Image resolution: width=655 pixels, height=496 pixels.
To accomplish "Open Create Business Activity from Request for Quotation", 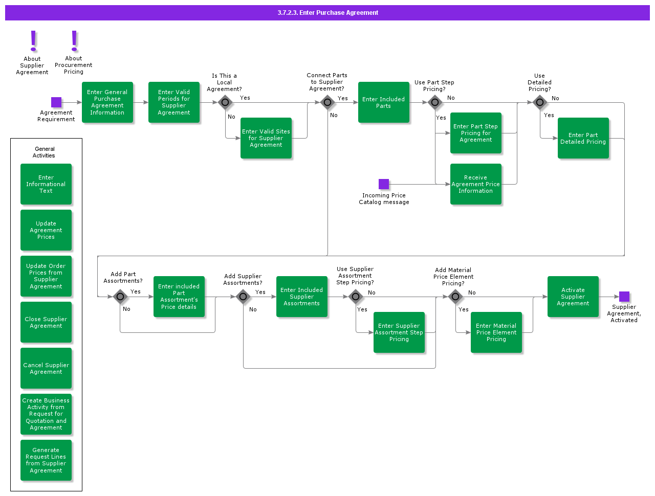I will point(46,414).
